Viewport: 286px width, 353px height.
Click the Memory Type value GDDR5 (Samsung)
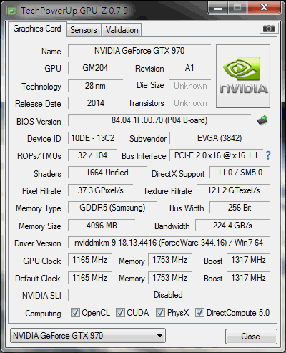pyautogui.click(x=112, y=208)
